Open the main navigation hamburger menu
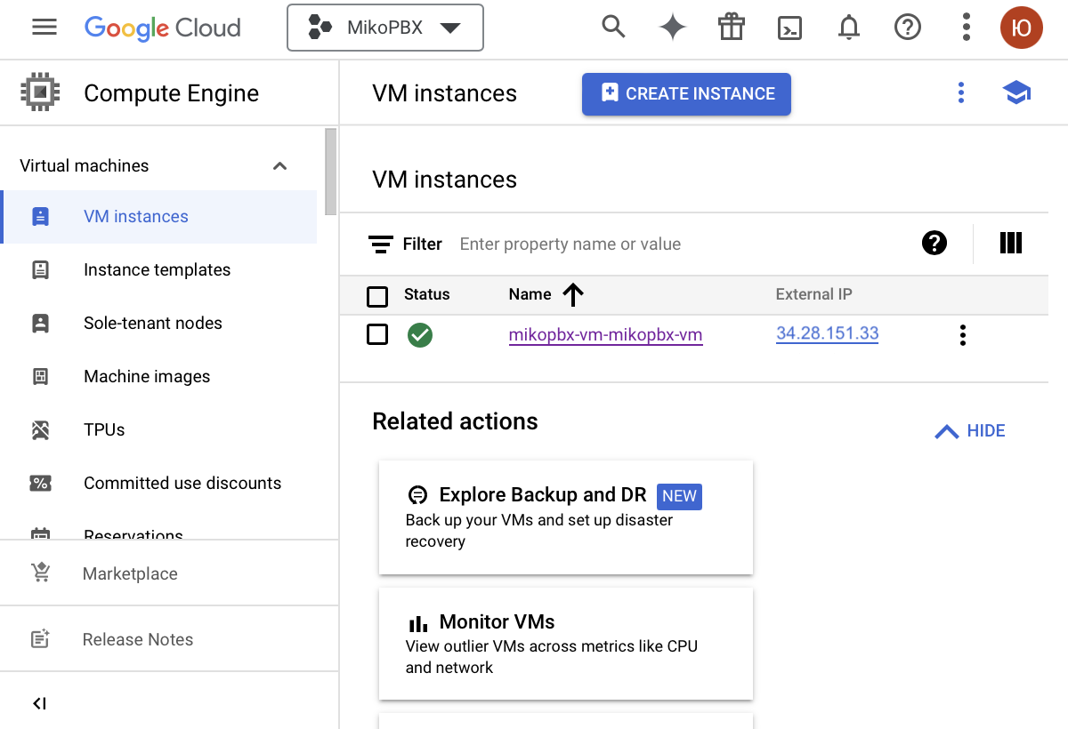1068x729 pixels. [44, 28]
